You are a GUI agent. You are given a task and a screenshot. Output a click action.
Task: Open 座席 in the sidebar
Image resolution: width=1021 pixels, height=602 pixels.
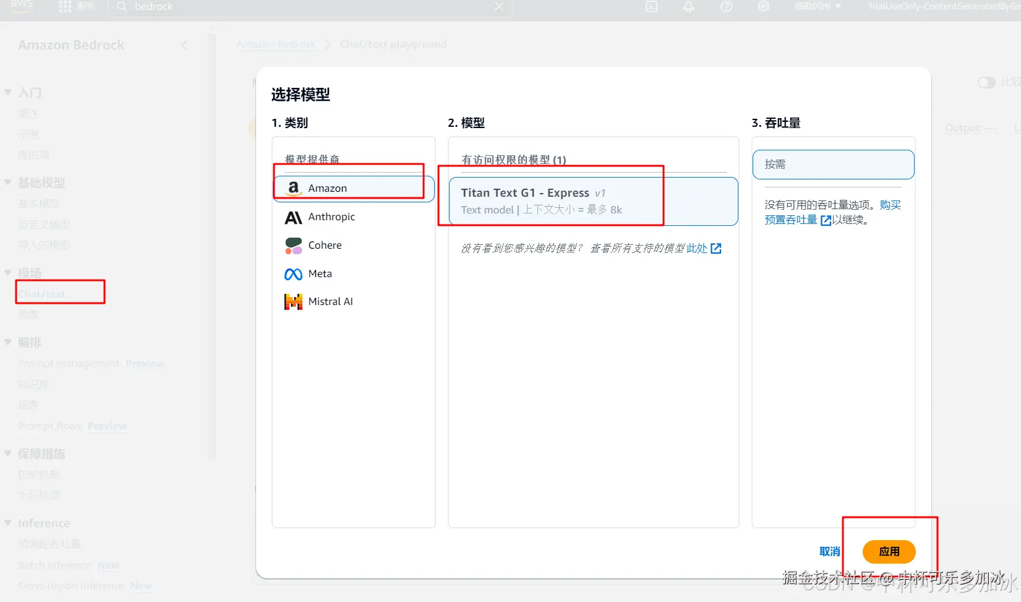[x=28, y=405]
